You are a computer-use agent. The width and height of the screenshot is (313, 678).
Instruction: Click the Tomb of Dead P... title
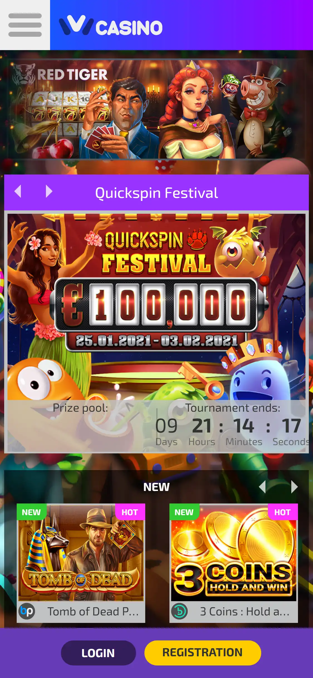click(x=93, y=611)
